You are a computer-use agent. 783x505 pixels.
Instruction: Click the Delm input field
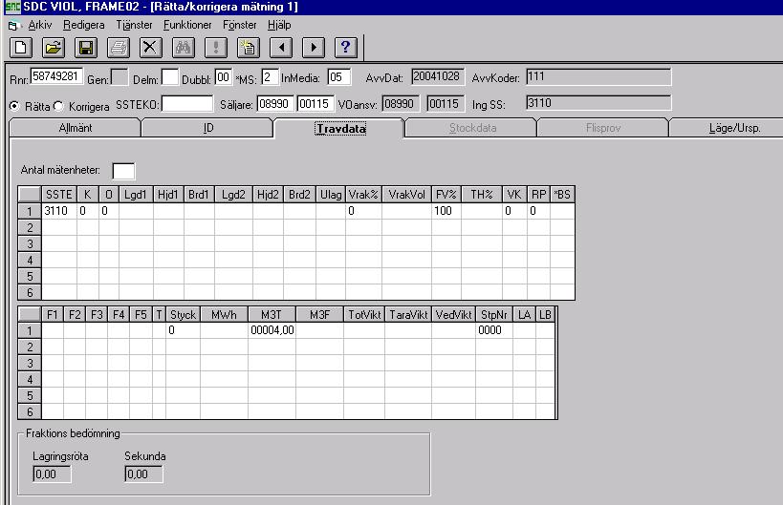click(170, 76)
